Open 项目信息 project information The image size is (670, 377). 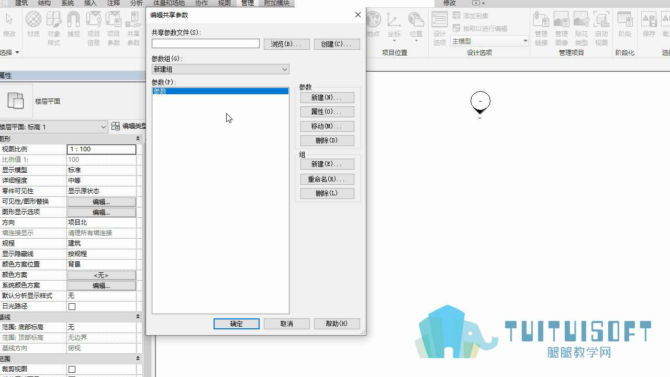point(94,28)
